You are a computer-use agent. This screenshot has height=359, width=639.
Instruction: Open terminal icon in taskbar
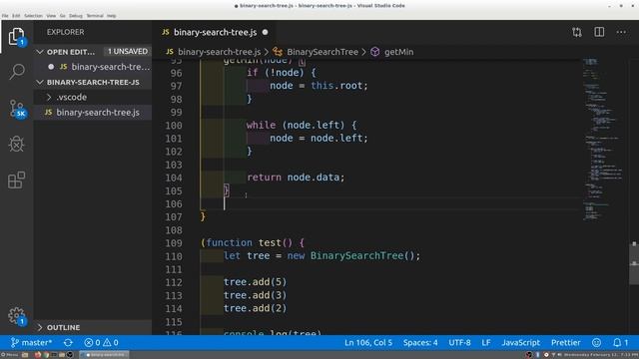pos(54,355)
